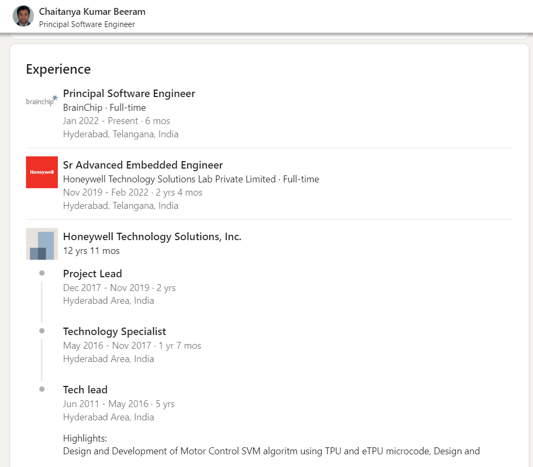
Task: Click the Experience section heading
Action: click(x=58, y=69)
